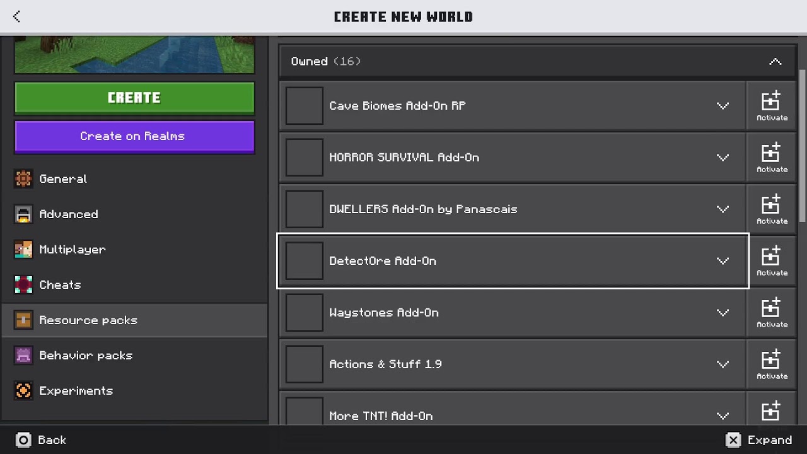
Task: Expand Actions & Stuff 1.9 details
Action: [x=723, y=364]
